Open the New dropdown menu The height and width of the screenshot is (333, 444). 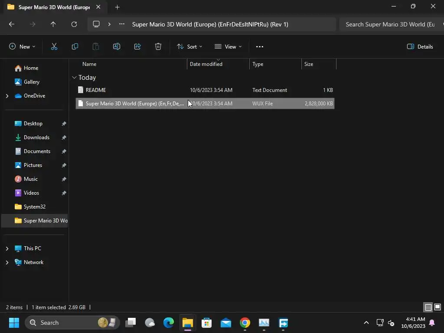coord(22,47)
